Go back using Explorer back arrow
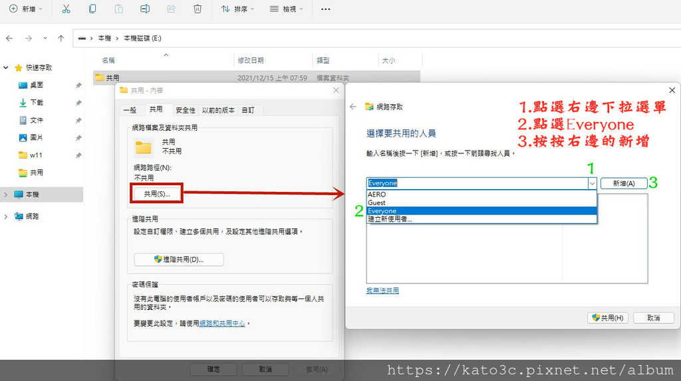This screenshot has width=681, height=381. tap(9, 38)
